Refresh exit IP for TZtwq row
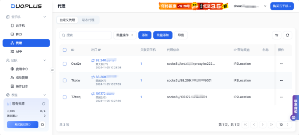299x135 pixels. point(93,94)
